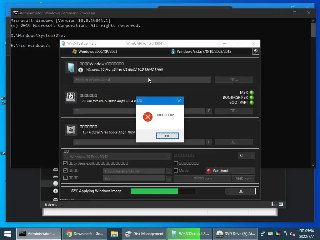Click F format button for boot drive

(x=209, y=111)
